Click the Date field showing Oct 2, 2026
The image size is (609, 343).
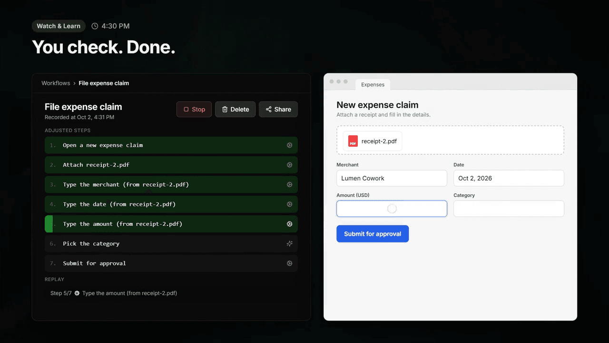pos(509,178)
